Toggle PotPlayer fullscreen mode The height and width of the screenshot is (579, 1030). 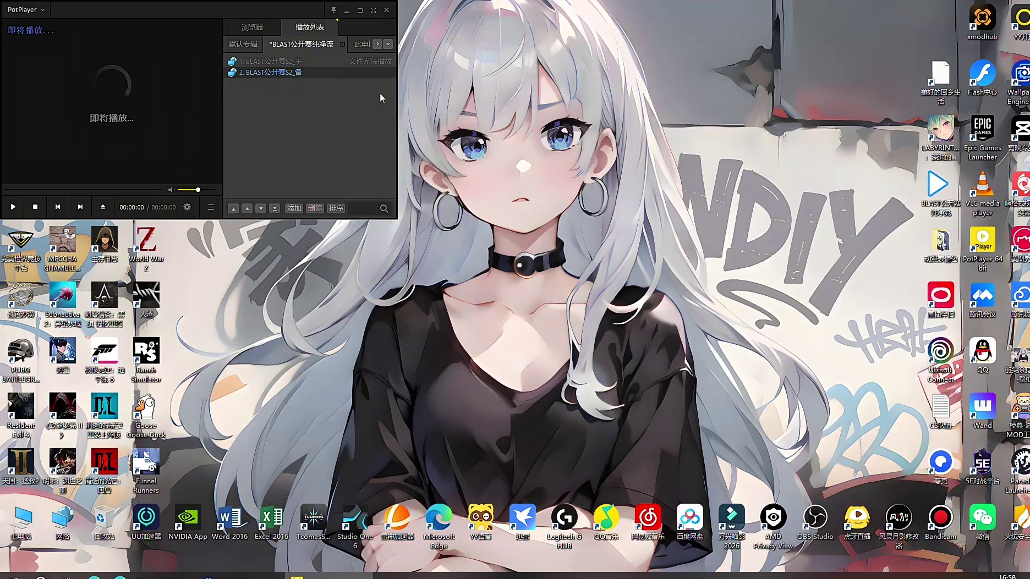click(374, 10)
